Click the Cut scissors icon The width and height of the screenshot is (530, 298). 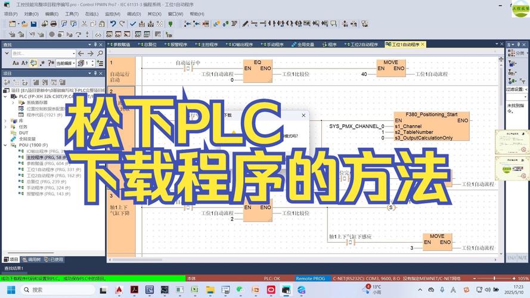[85, 24]
